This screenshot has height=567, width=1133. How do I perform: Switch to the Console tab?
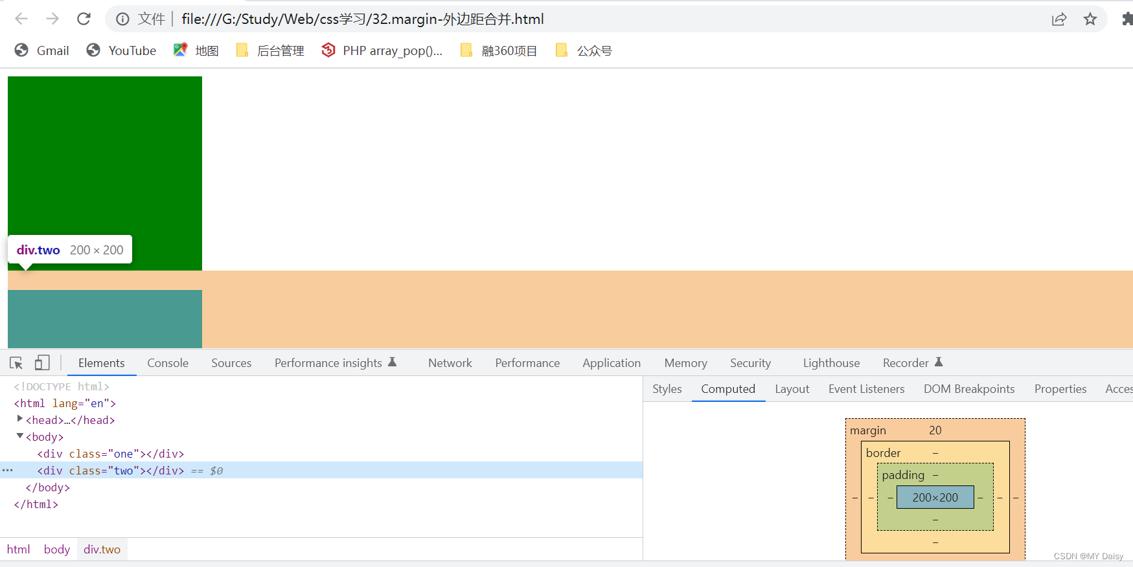(168, 363)
